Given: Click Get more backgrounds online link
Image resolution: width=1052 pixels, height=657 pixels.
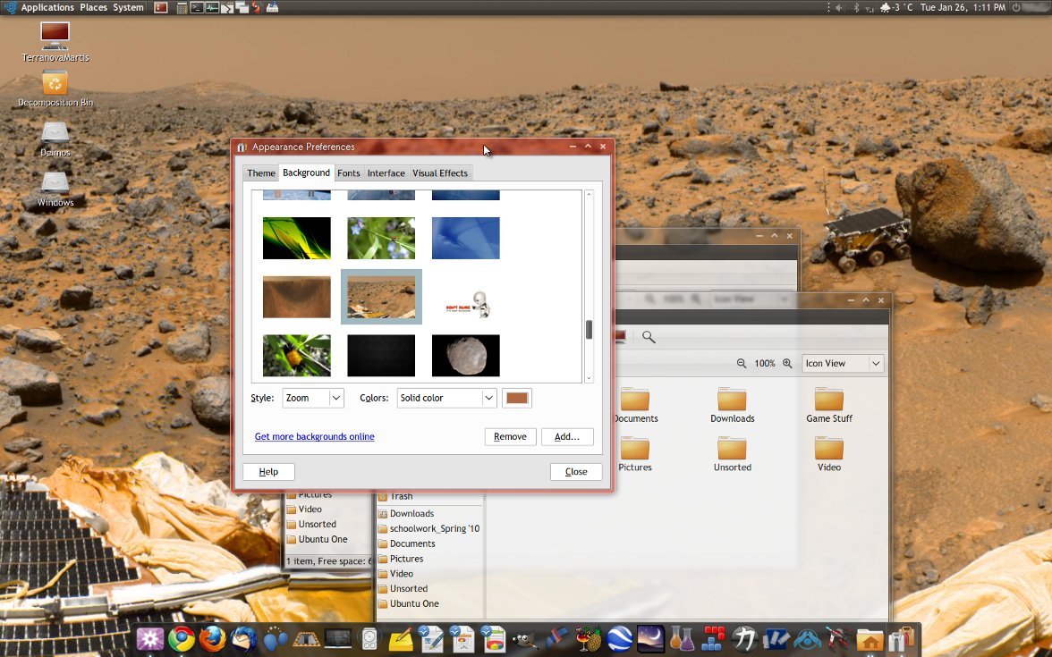Looking at the screenshot, I should [315, 436].
